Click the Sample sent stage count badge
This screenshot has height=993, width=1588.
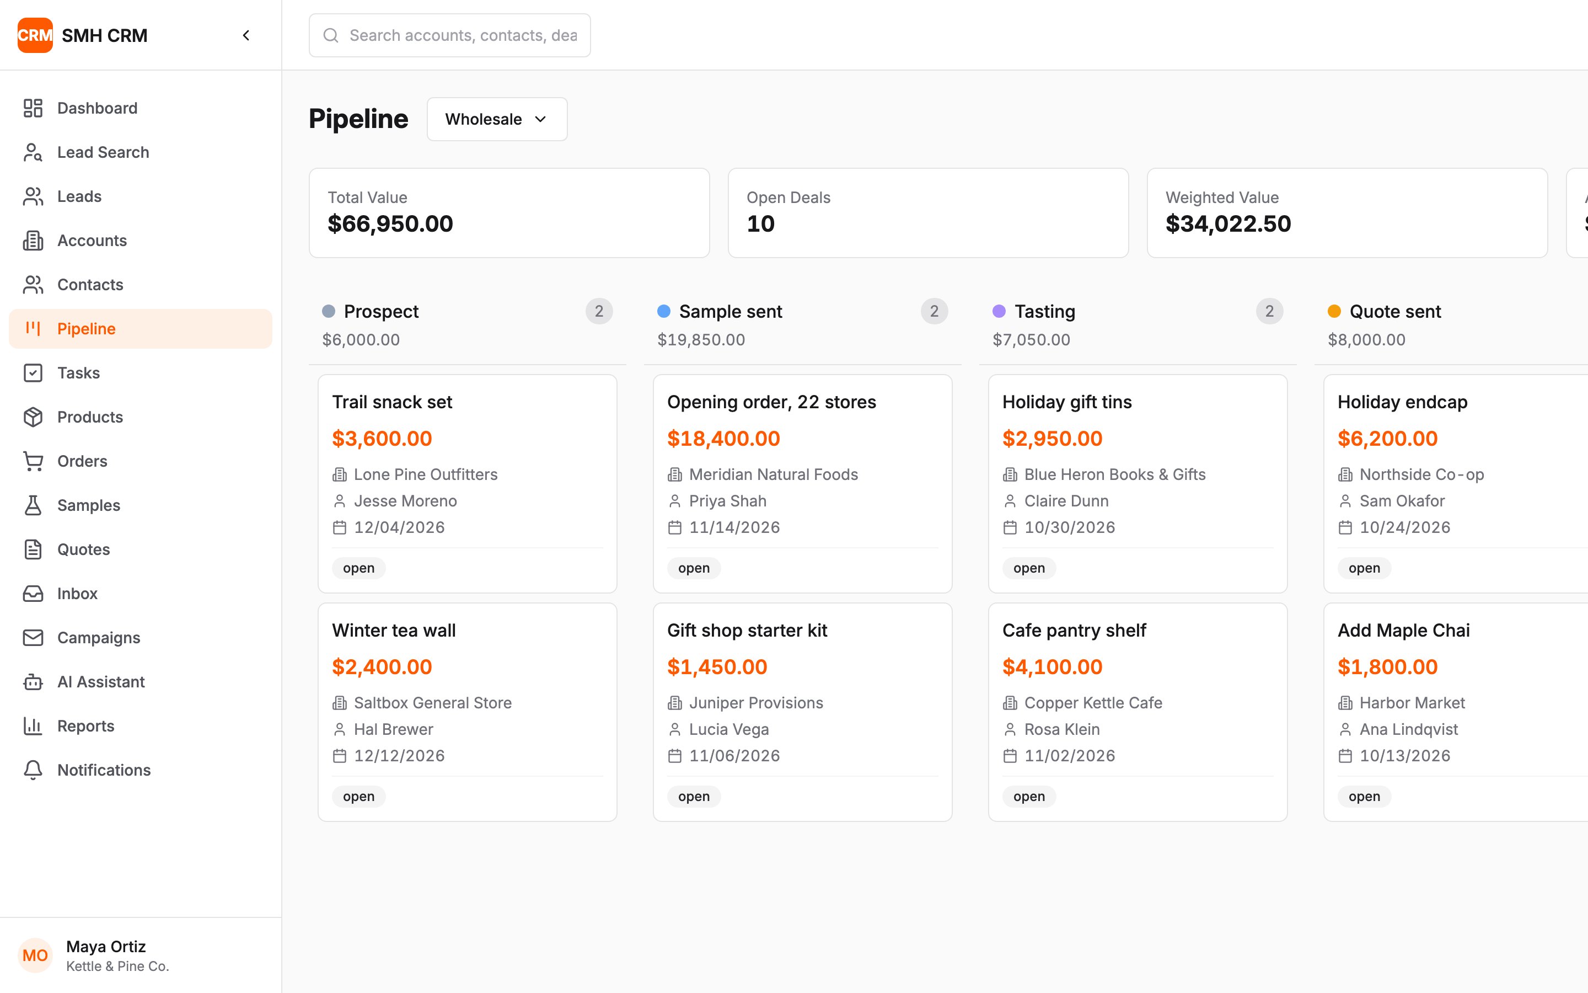click(x=934, y=311)
